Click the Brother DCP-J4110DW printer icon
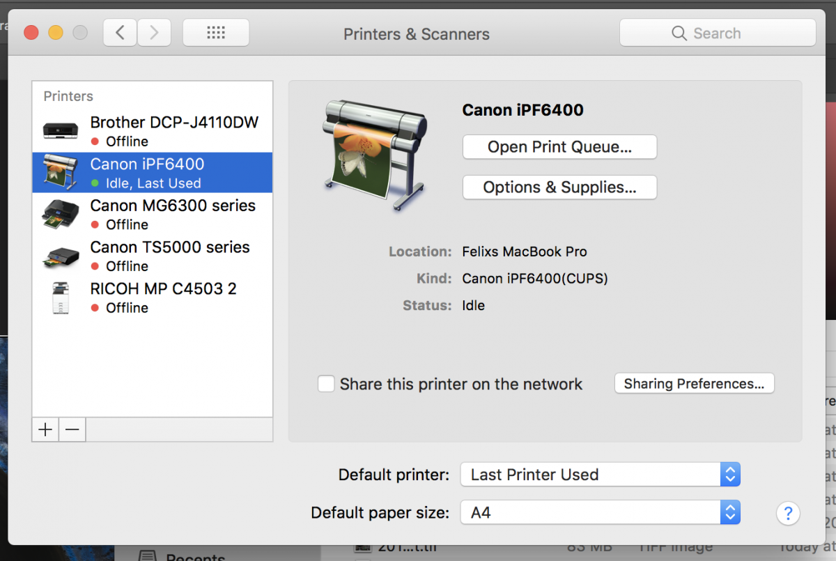 point(61,131)
